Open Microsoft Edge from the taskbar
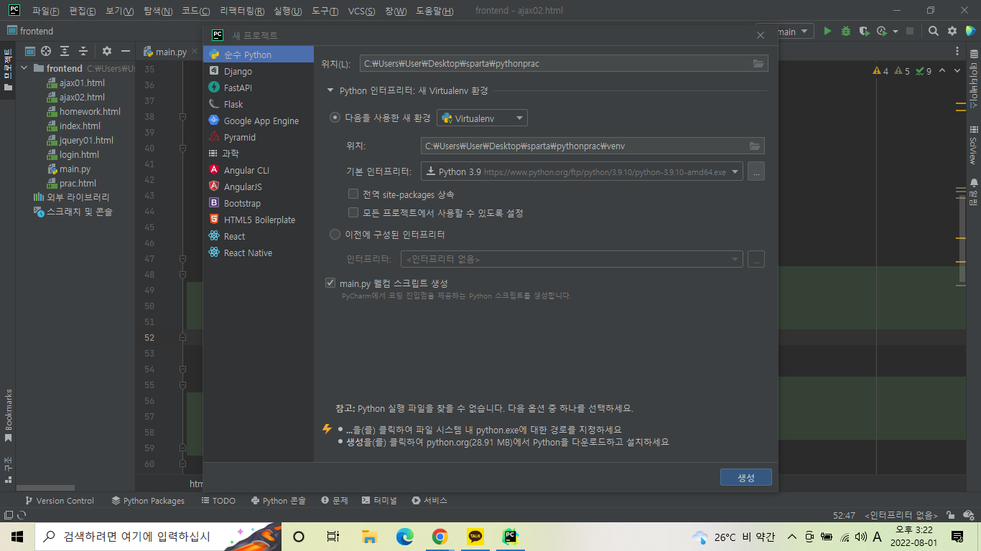Viewport: 981px width, 551px height. [x=405, y=536]
